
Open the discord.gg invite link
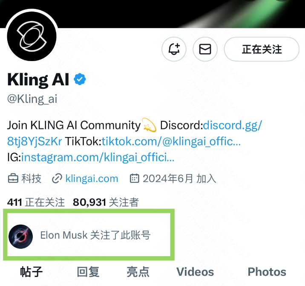(233, 125)
